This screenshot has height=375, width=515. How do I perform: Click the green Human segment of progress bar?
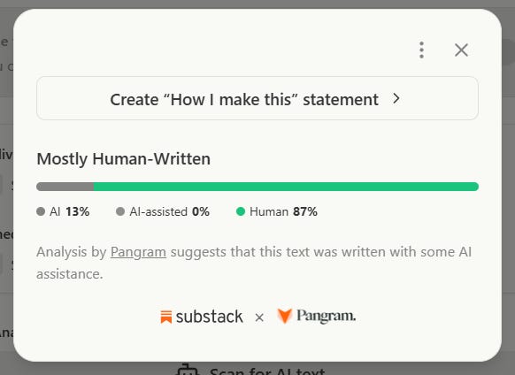pyautogui.click(x=286, y=187)
